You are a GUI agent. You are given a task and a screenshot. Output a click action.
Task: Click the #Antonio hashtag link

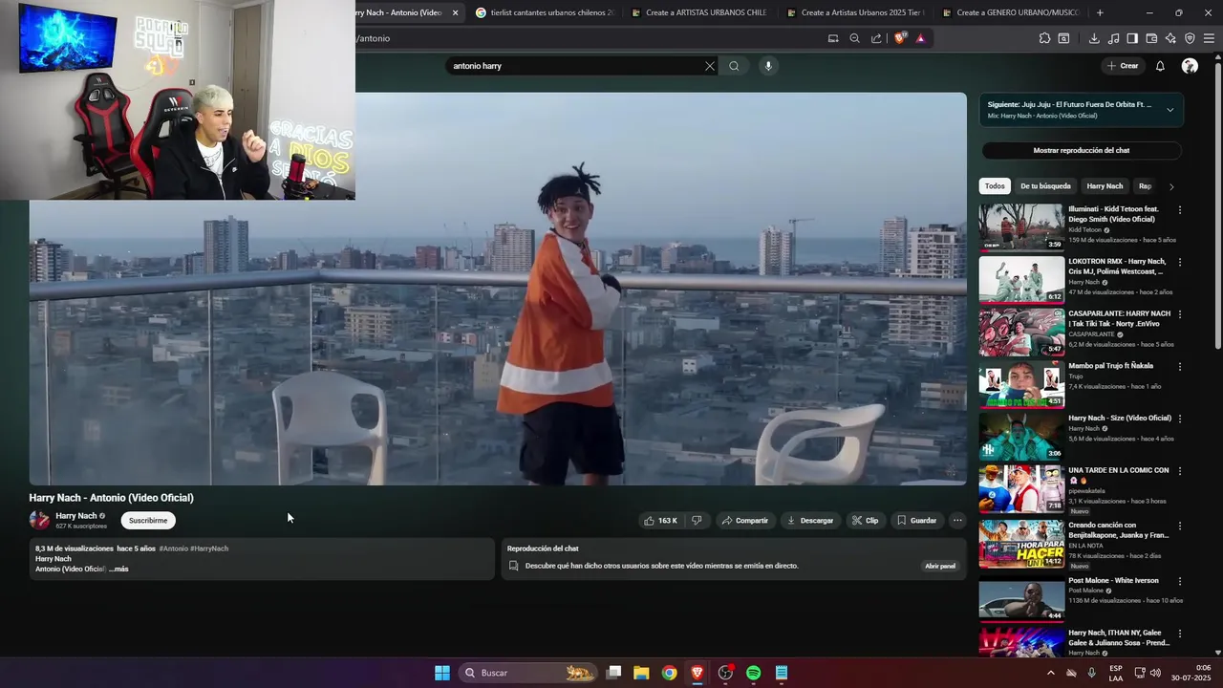(x=174, y=548)
